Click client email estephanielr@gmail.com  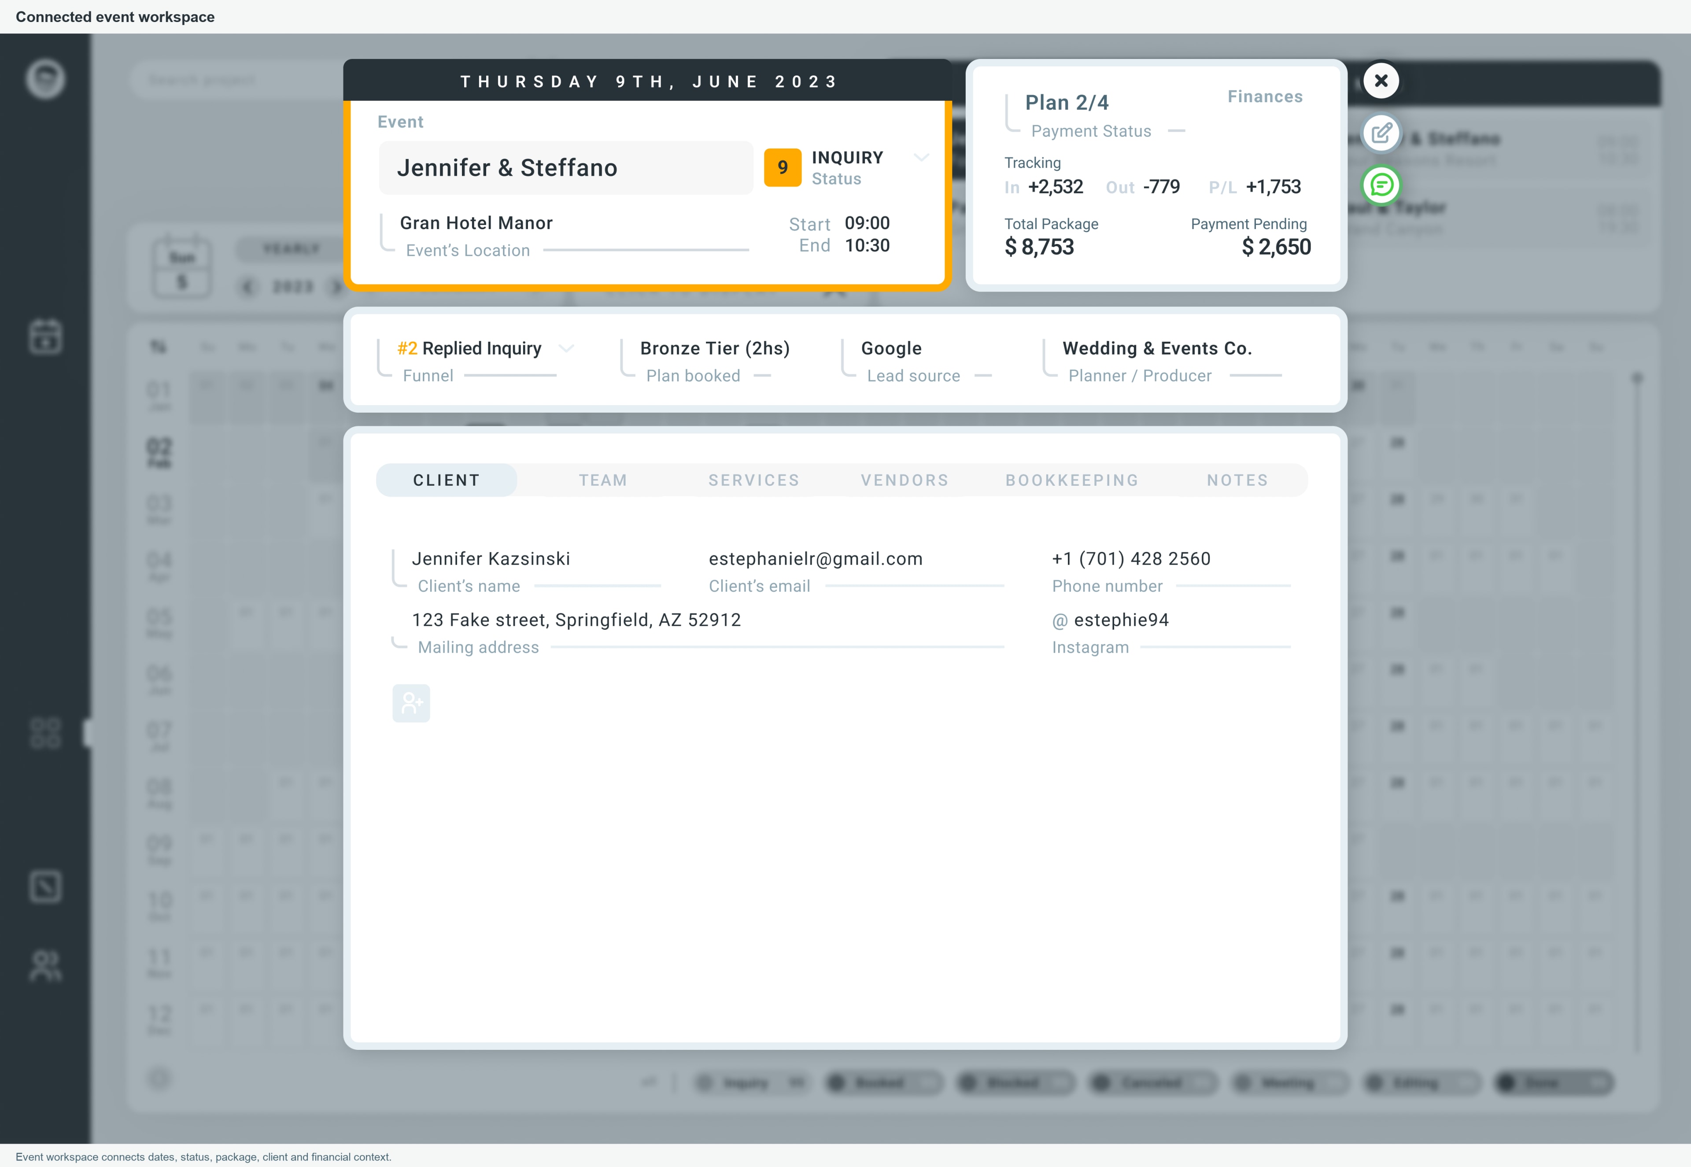point(815,559)
